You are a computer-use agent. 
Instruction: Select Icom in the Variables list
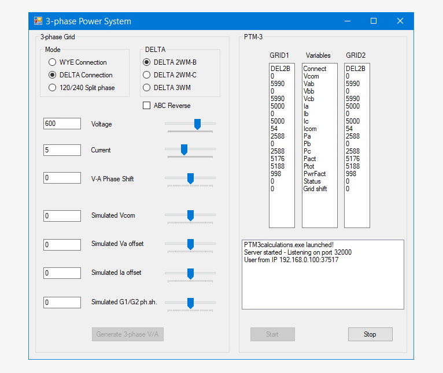[x=310, y=129]
